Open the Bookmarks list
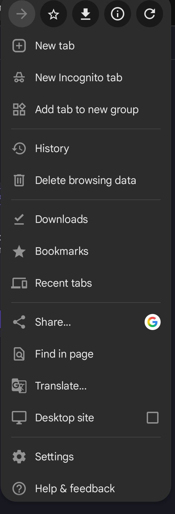 pyautogui.click(x=62, y=251)
